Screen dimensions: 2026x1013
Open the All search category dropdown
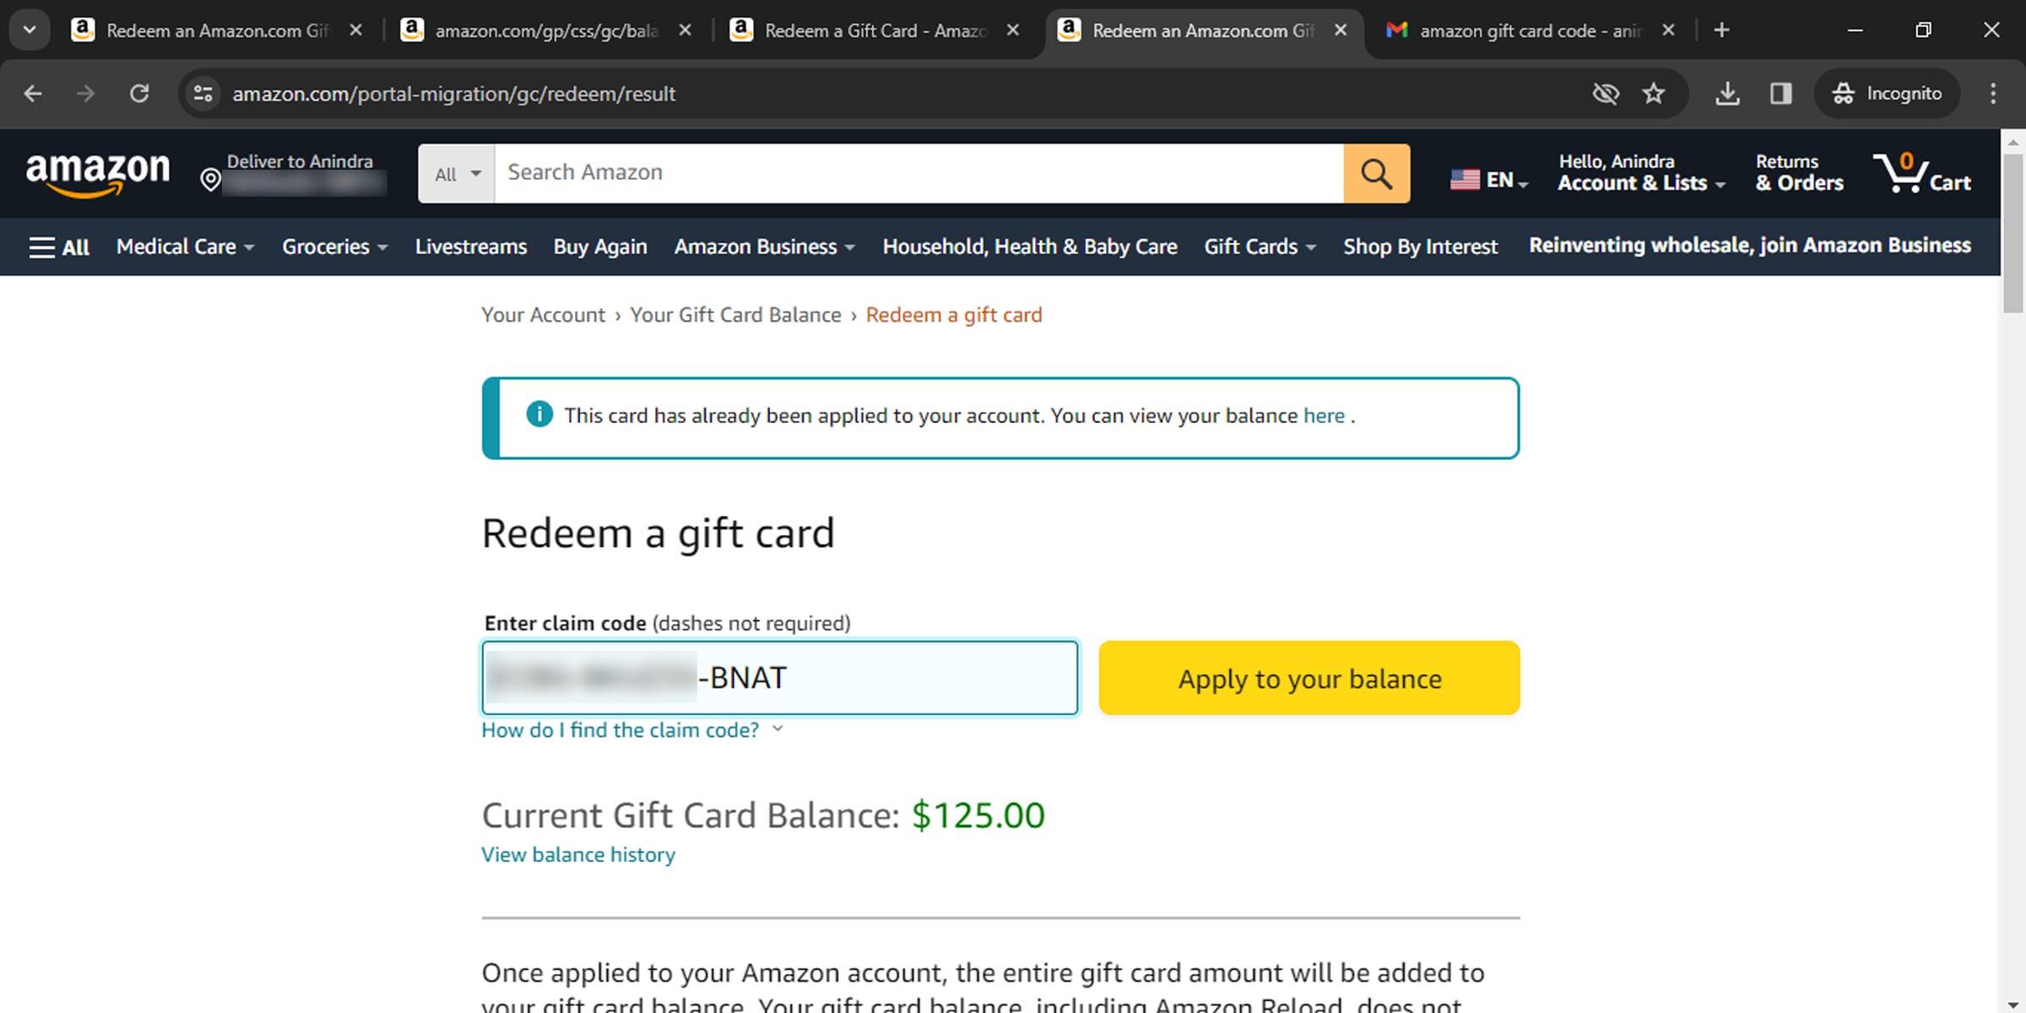tap(457, 174)
